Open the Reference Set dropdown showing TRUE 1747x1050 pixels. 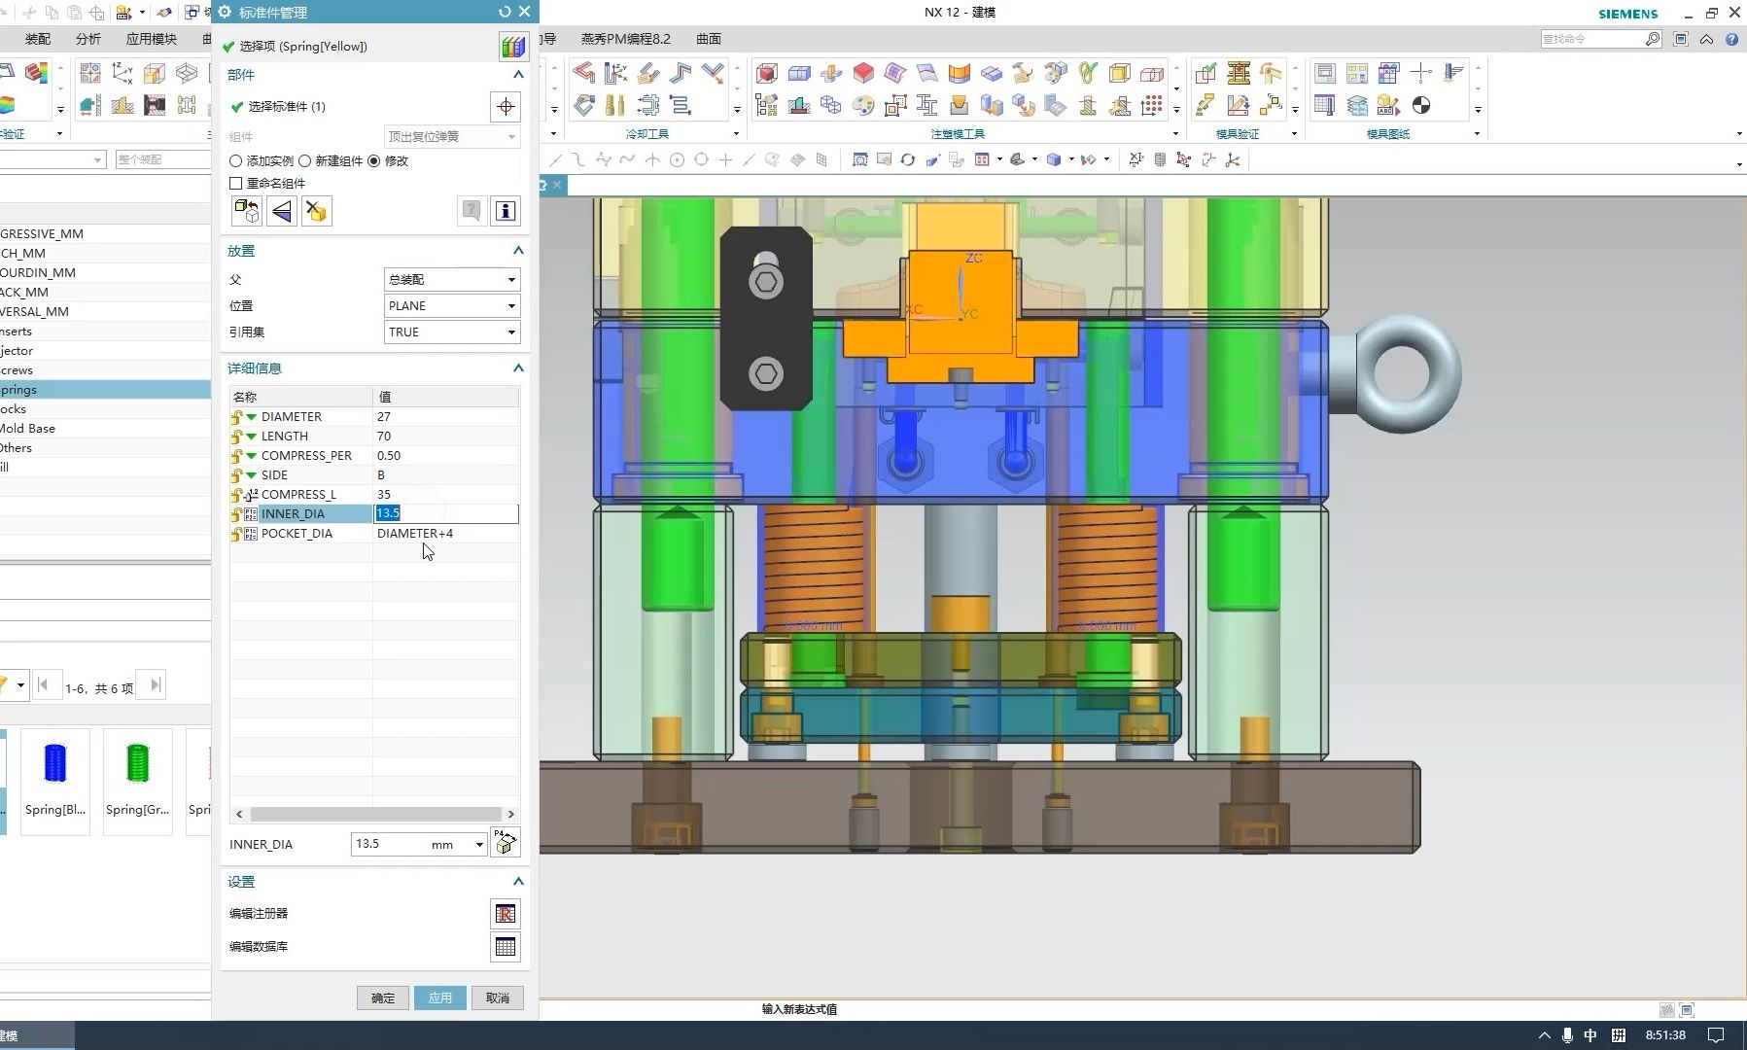[x=451, y=332]
